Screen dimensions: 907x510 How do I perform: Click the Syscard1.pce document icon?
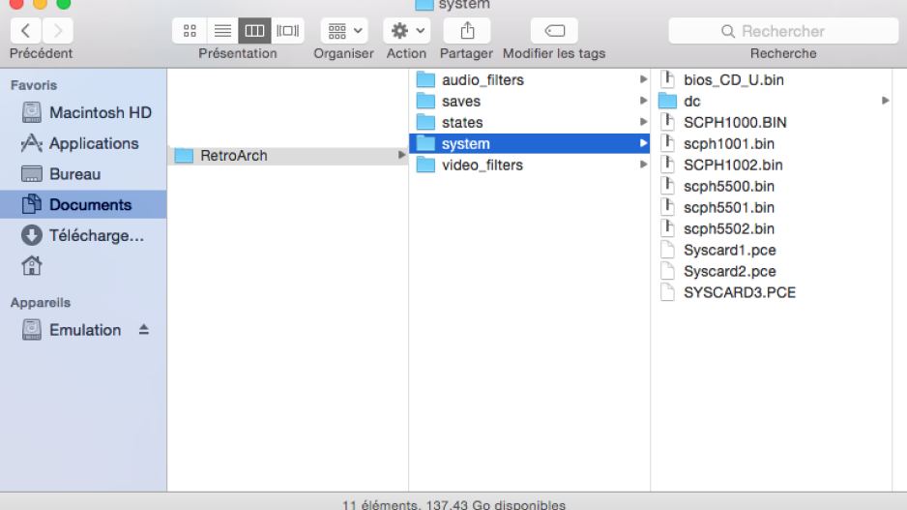(x=667, y=250)
